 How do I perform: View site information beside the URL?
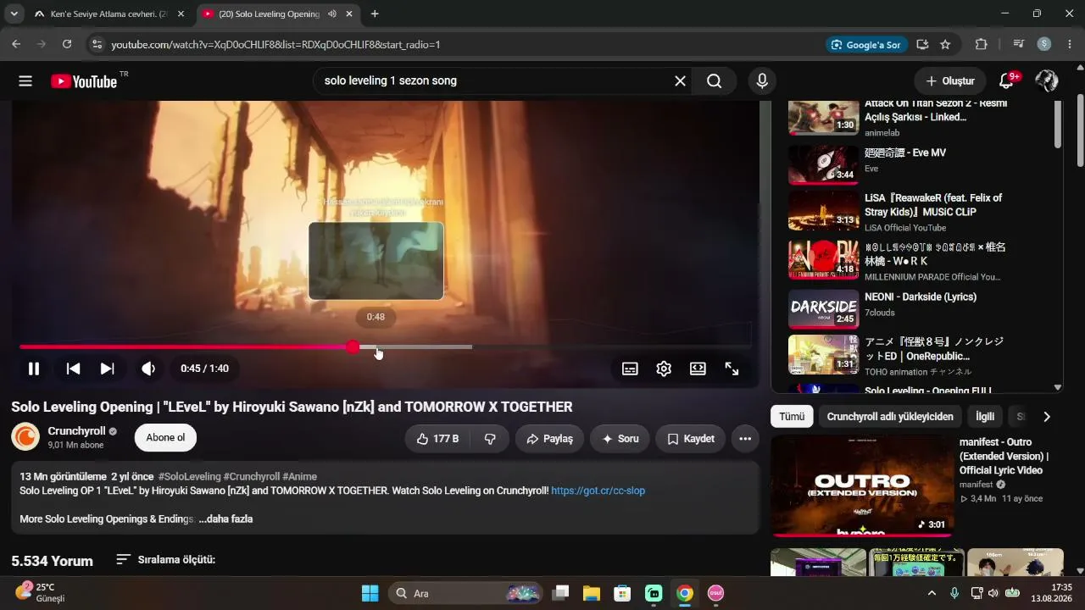tap(97, 44)
